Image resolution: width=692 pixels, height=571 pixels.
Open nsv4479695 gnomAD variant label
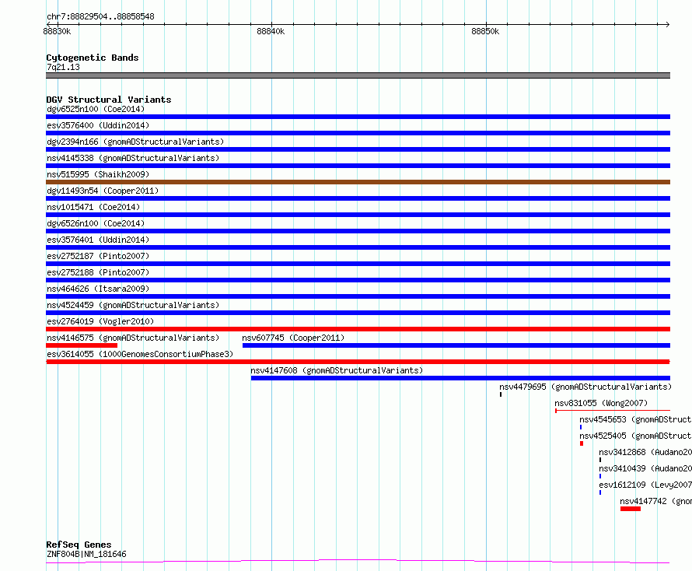point(585,387)
